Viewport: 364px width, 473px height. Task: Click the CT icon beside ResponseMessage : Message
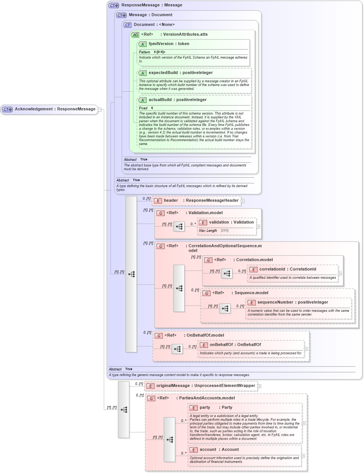click(x=114, y=5)
